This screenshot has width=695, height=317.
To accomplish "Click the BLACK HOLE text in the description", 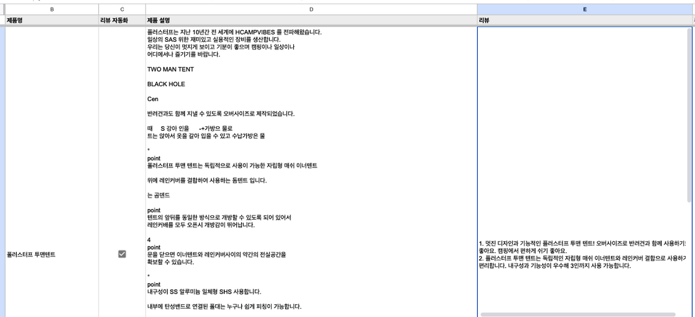I will coord(166,84).
